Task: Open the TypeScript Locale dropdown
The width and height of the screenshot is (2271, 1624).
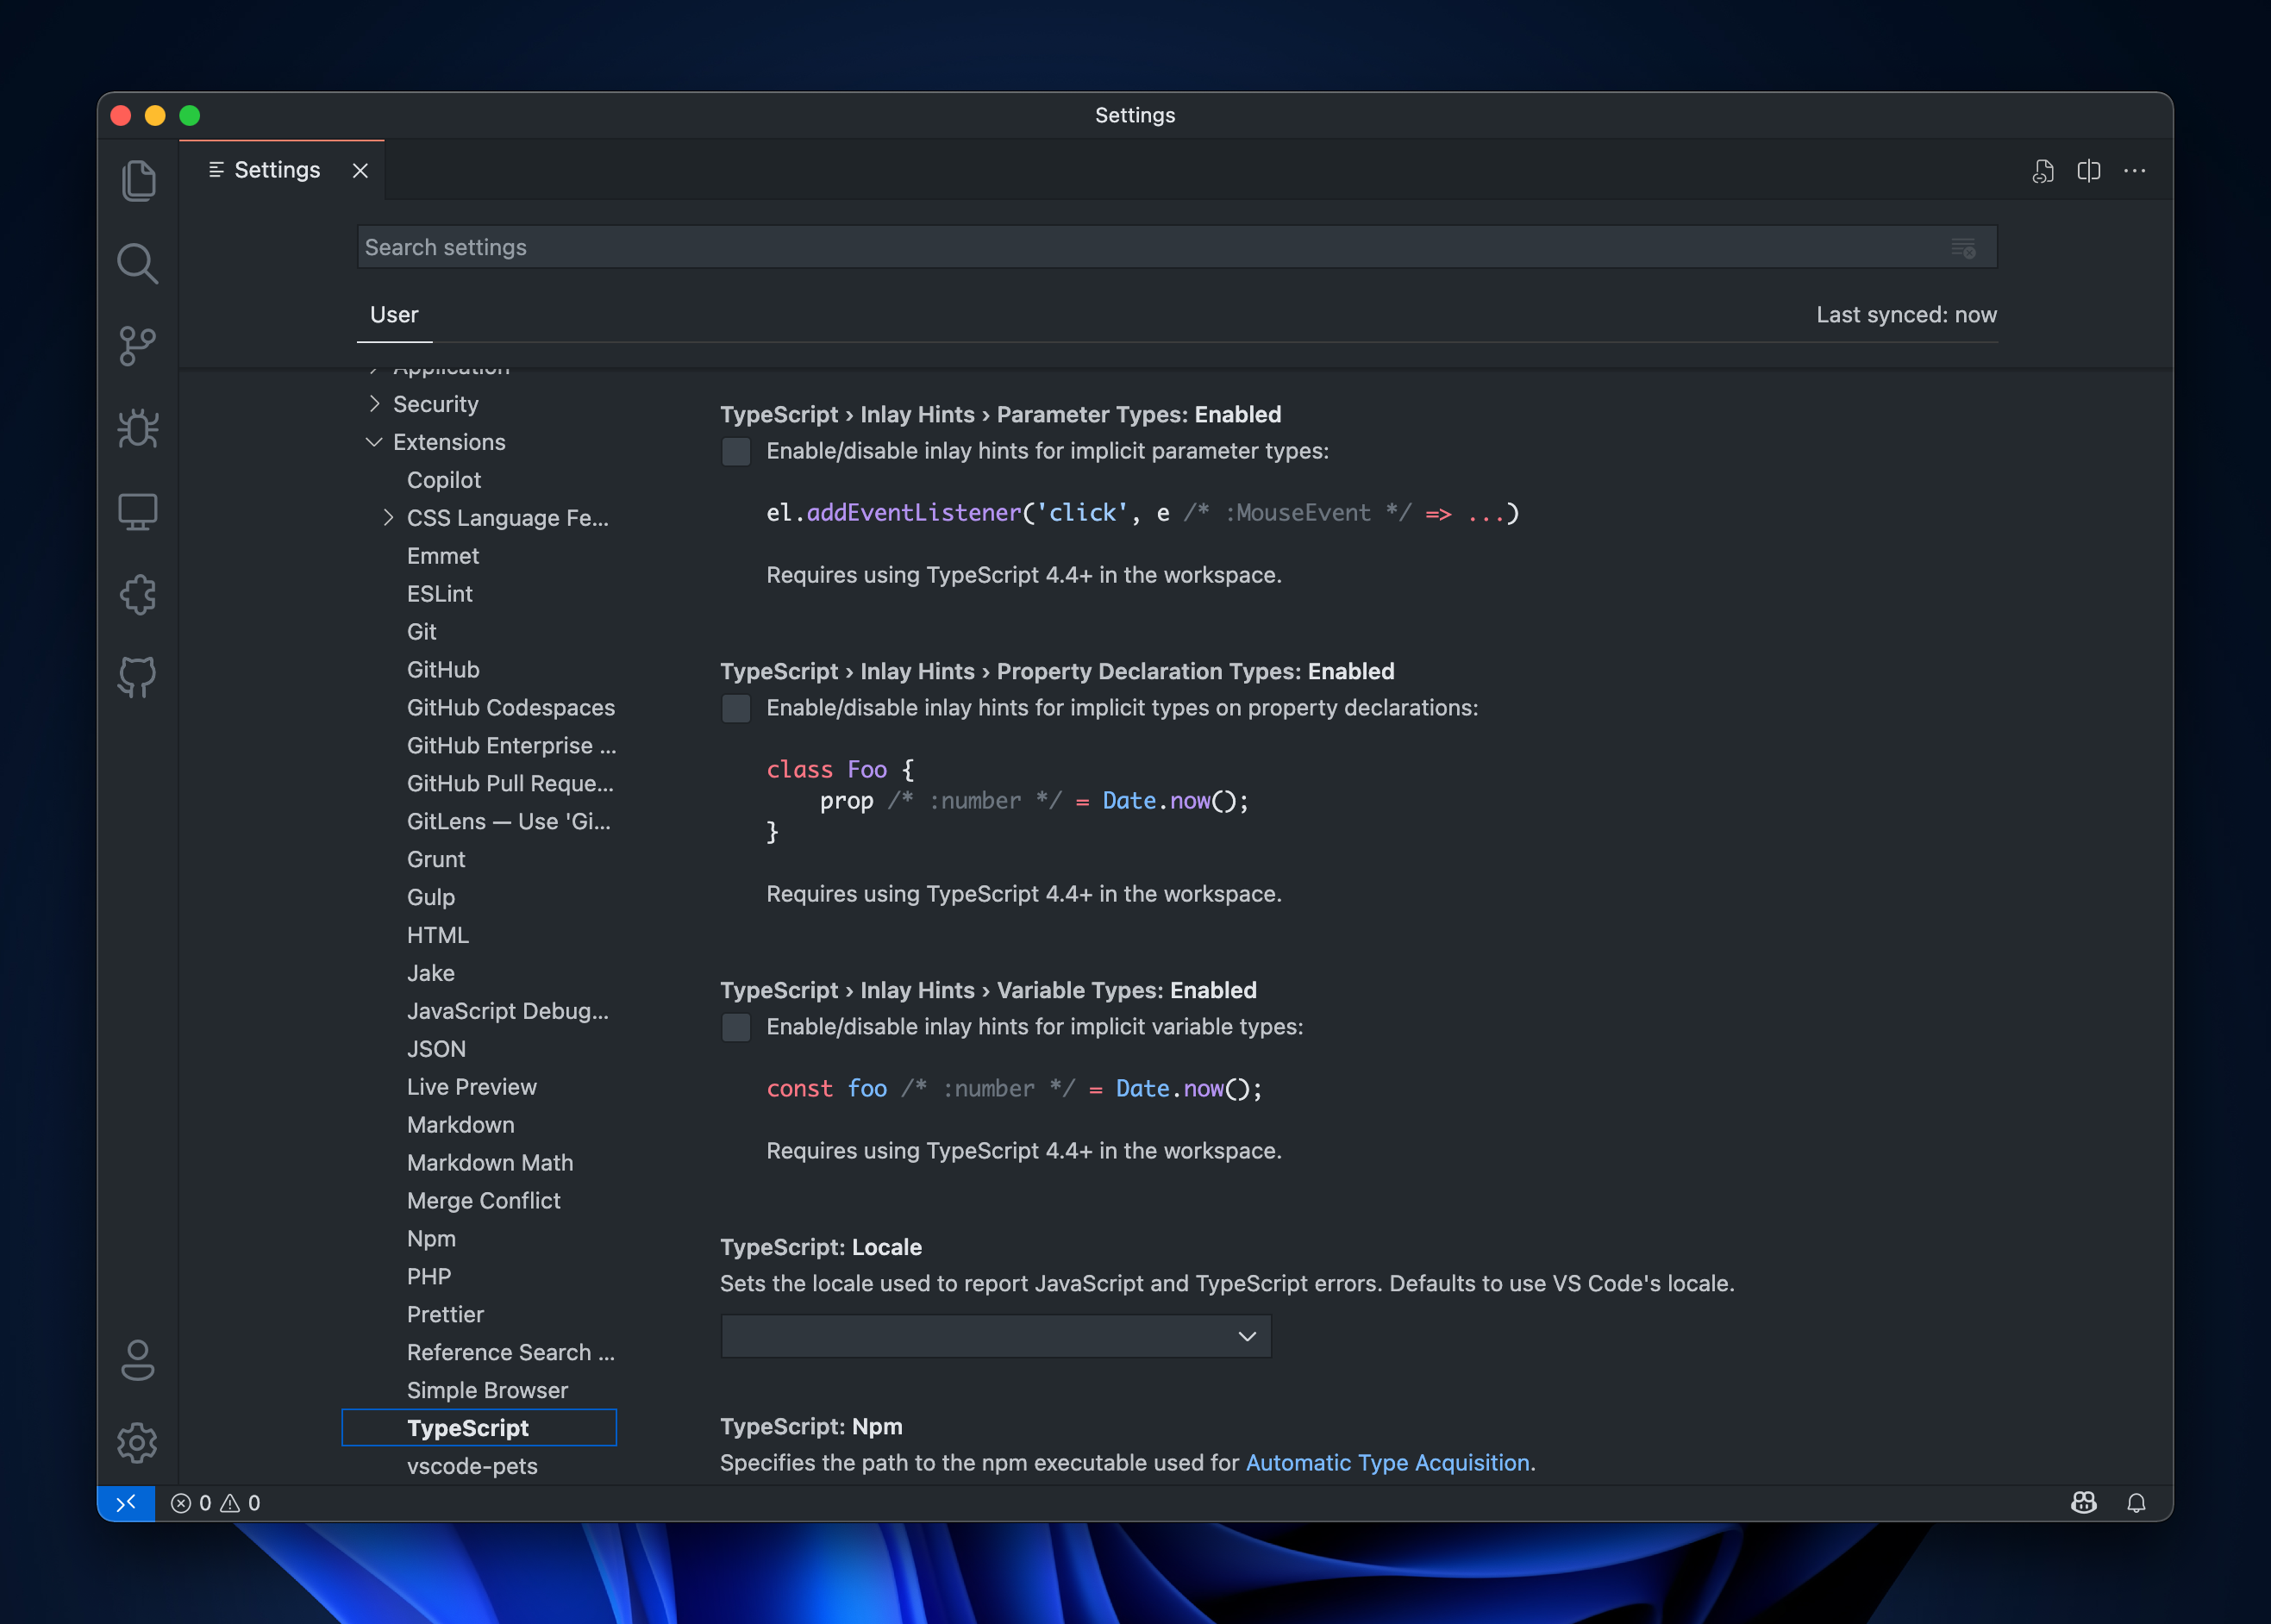Action: pos(995,1335)
